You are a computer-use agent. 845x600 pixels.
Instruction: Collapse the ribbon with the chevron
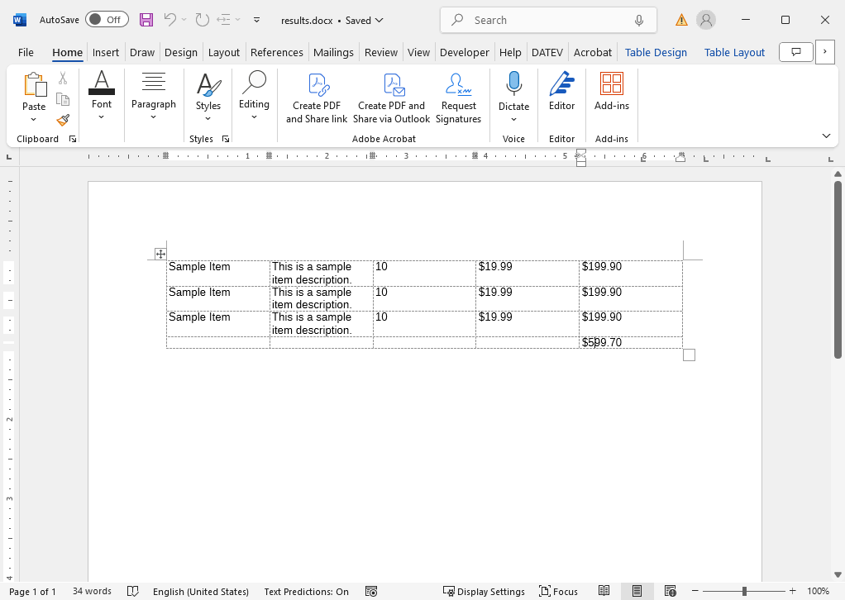pyautogui.click(x=826, y=136)
